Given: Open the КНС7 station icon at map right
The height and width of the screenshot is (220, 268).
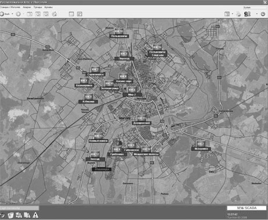Looking at the screenshot, I should click(201, 144).
